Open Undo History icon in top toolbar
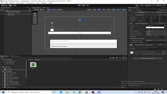This screenshot has height=94, width=167. [x=137, y=5]
